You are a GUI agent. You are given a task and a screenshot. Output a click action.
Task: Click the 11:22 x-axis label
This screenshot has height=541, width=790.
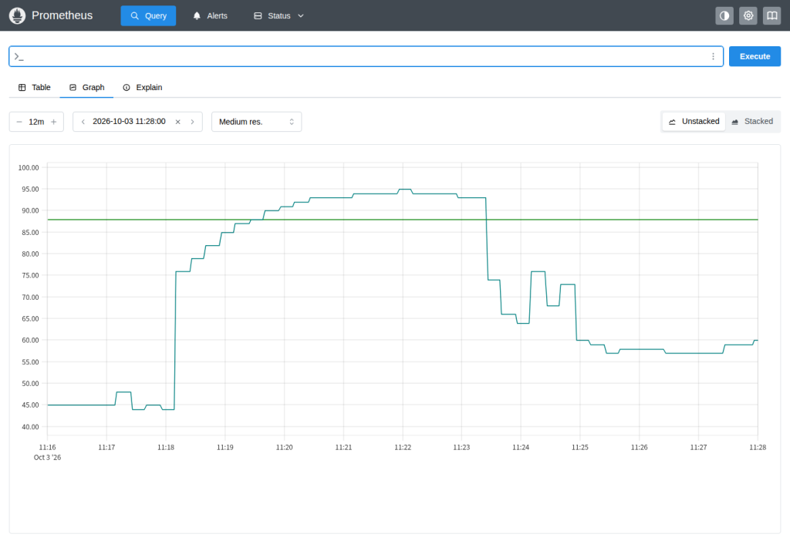pos(403,448)
